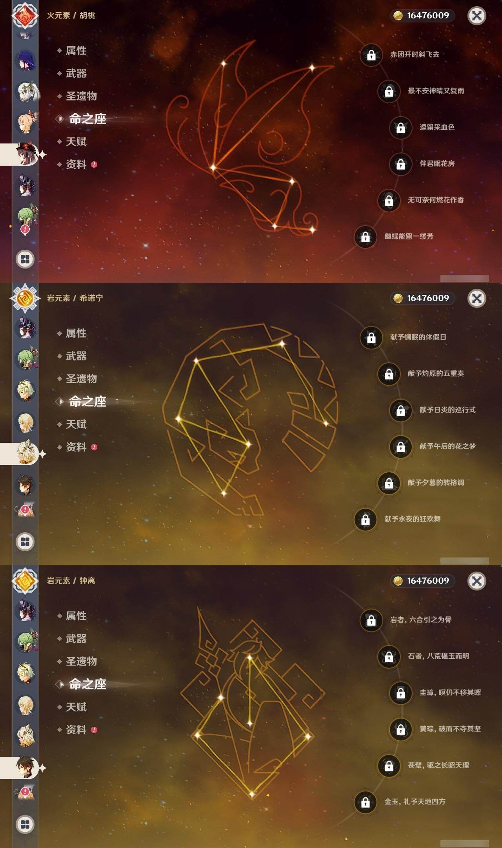502x848 pixels.
Task: Select Hu Tao avatar in character sidebar
Action: [x=26, y=154]
